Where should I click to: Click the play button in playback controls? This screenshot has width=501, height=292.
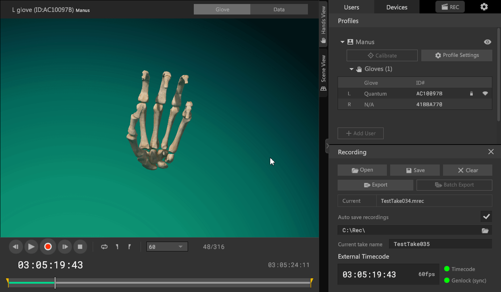click(32, 247)
